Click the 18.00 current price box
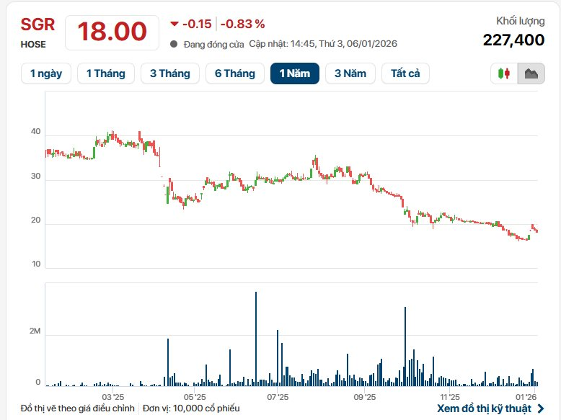 112,32
